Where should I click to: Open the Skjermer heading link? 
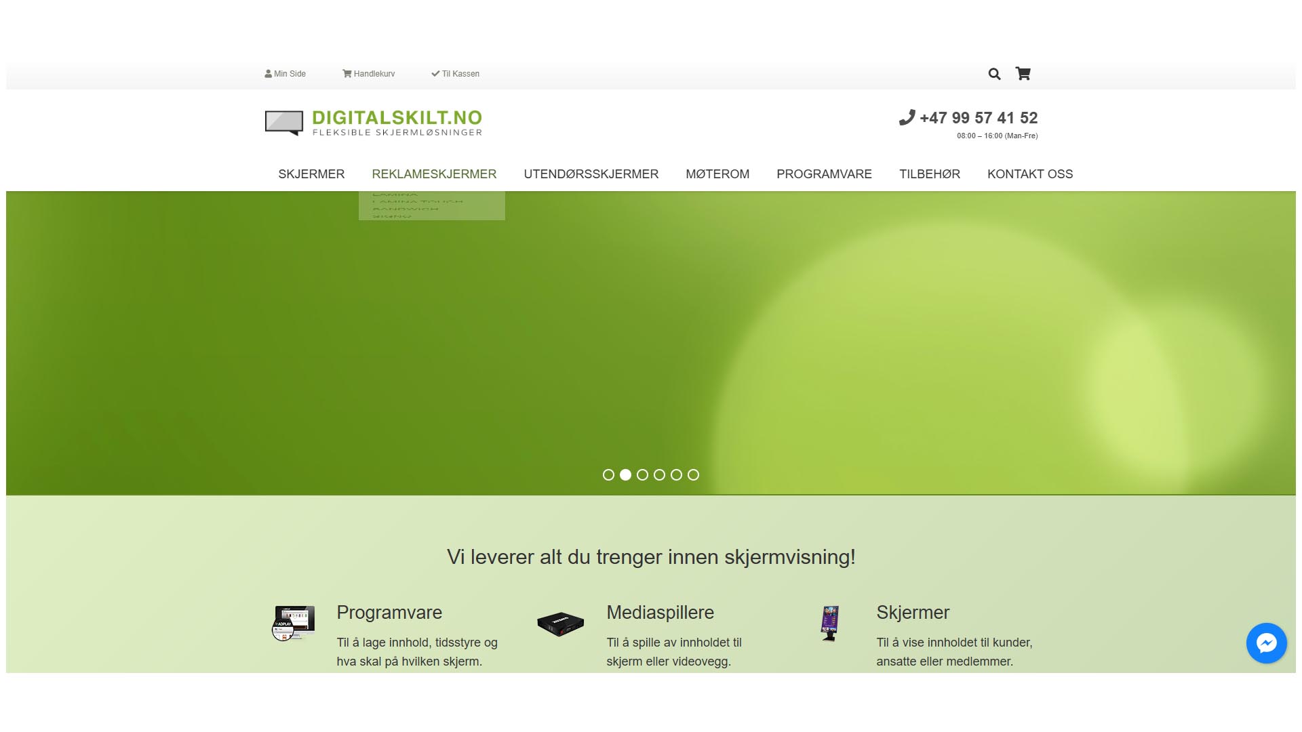tap(913, 613)
